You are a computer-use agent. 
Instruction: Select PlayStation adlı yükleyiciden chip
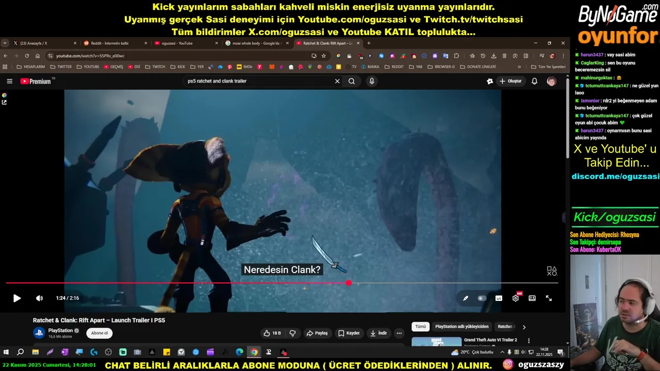coord(461,327)
